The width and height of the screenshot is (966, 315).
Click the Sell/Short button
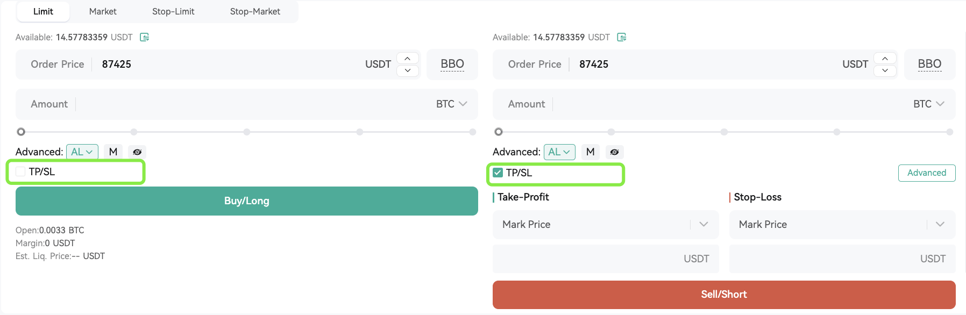tap(724, 295)
